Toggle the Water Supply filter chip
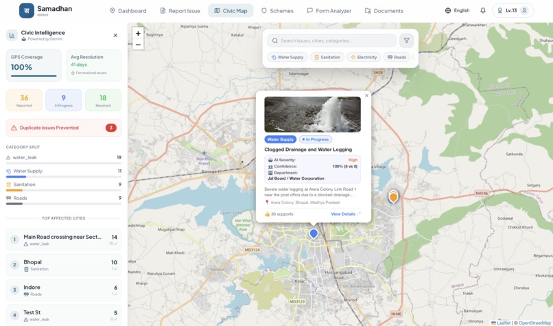 [287, 57]
